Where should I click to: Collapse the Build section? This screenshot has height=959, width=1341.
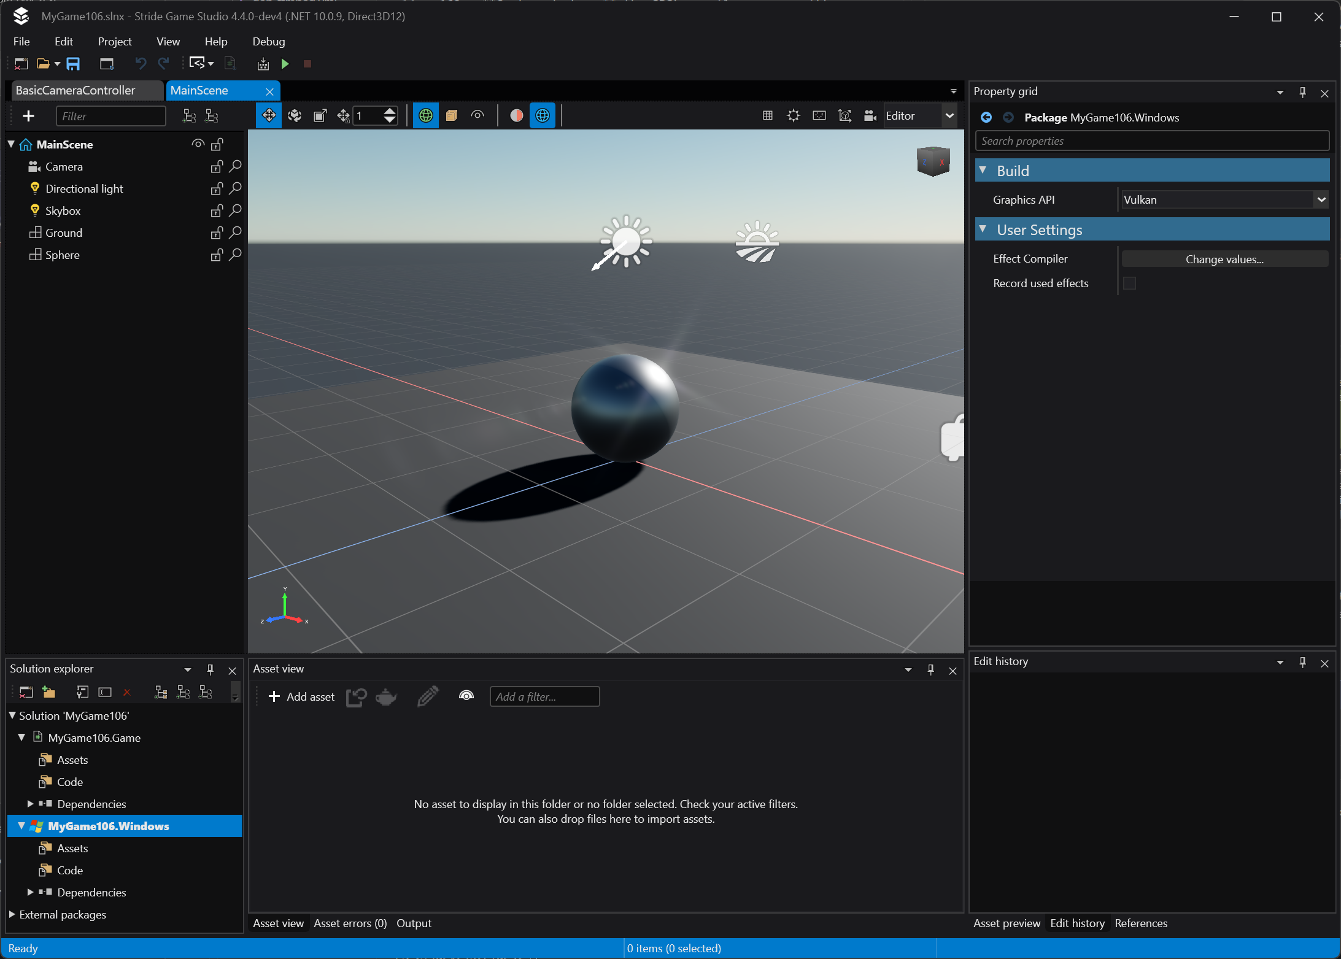[983, 170]
